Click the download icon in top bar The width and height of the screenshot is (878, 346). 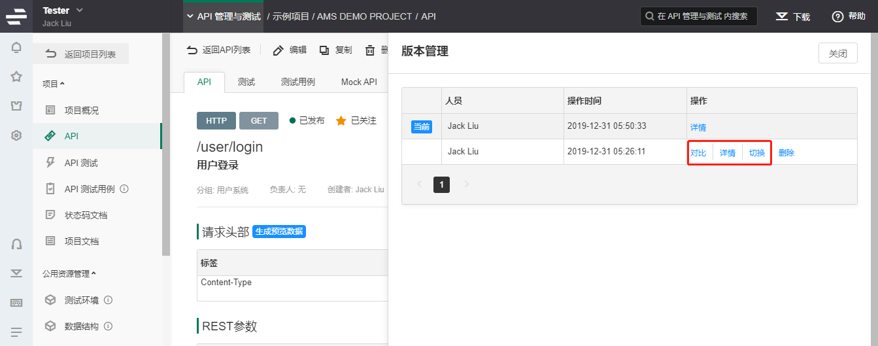781,16
